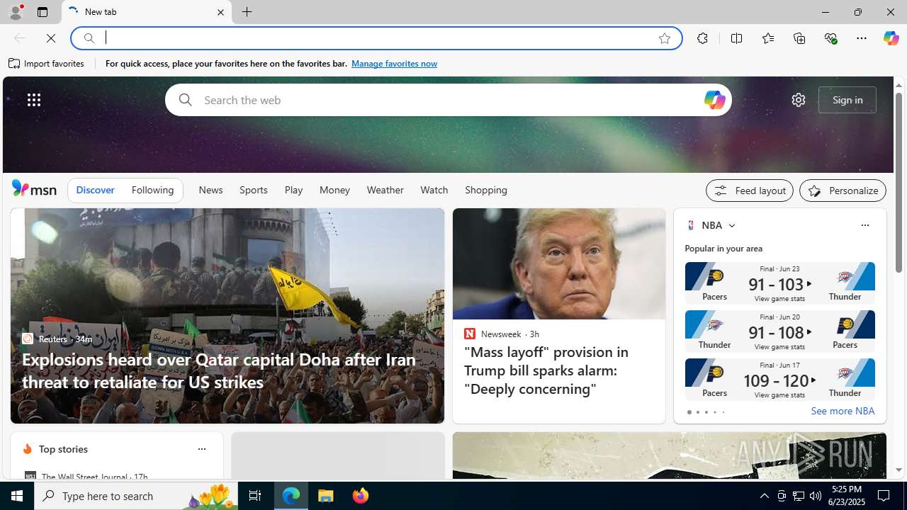The height and width of the screenshot is (510, 907).
Task: Open the Collections panel
Action: [799, 38]
